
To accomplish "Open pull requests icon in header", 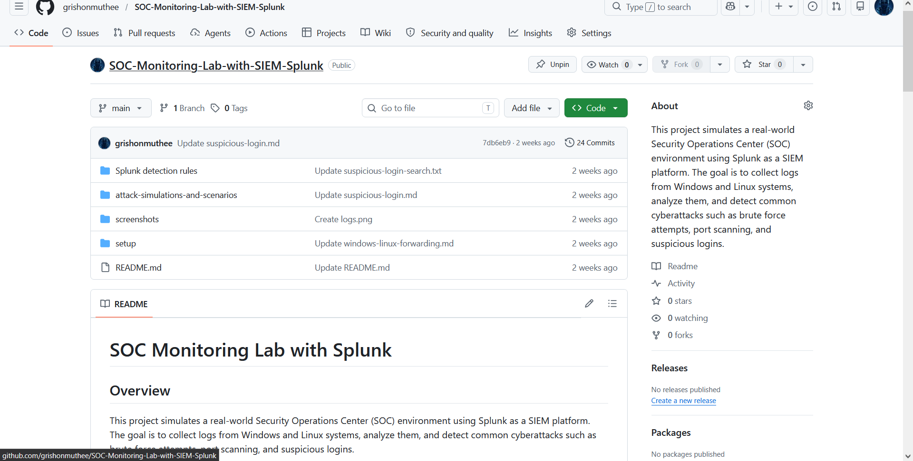I will coord(836,7).
